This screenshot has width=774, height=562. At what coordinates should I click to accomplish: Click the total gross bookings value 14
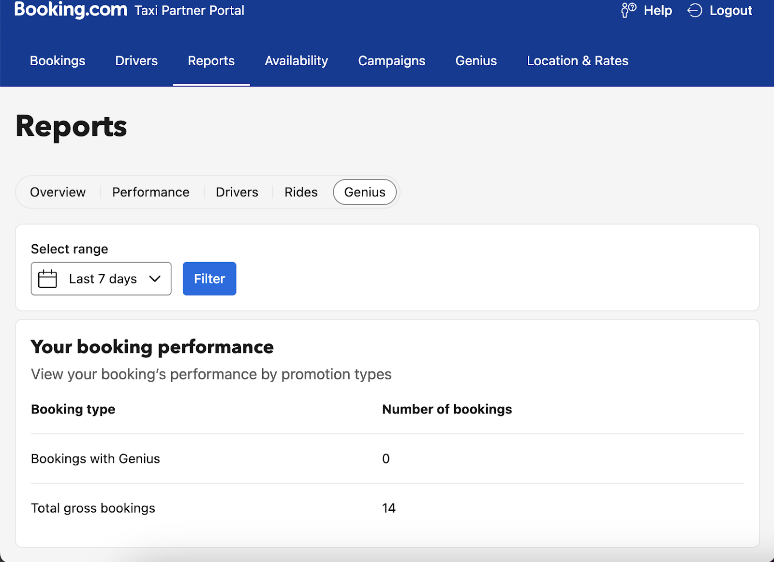(x=389, y=508)
